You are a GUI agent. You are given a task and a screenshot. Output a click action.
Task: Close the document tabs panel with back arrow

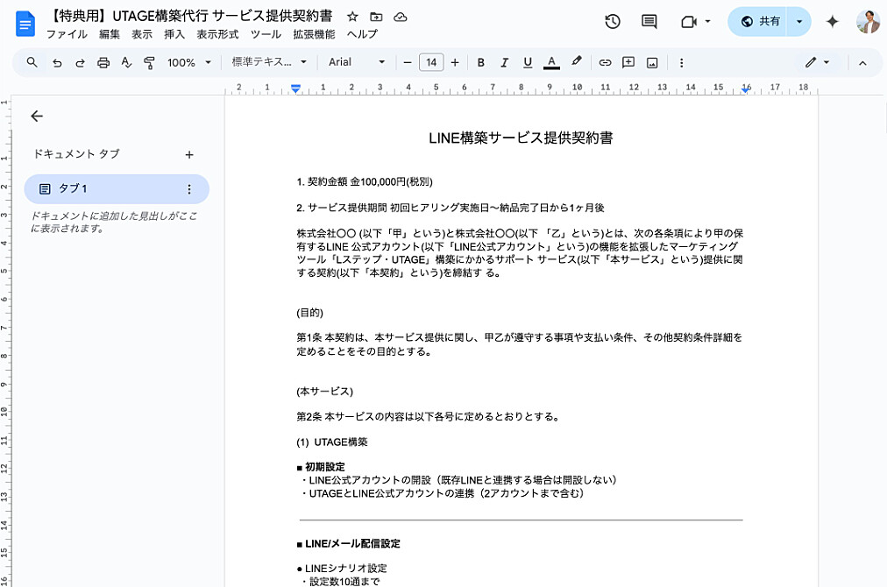tap(37, 116)
